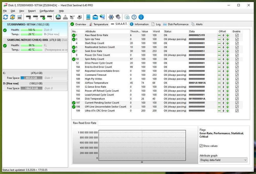This screenshot has height=174, width=256.
Task: Click the speaker sound toolbar icon
Action: (118, 17)
